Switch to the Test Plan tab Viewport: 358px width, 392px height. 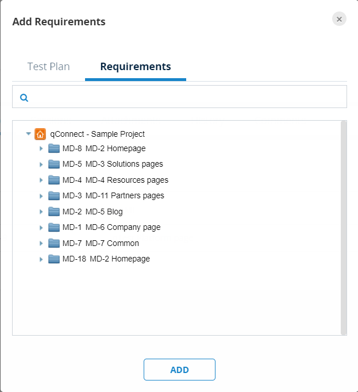pos(49,67)
